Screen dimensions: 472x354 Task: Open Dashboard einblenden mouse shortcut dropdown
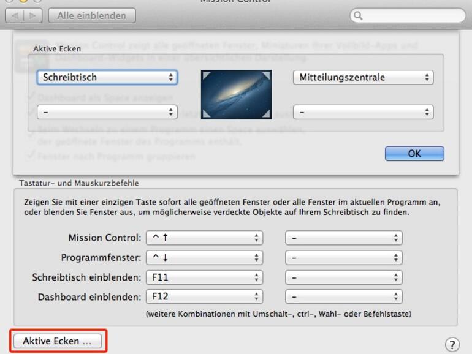click(x=344, y=297)
